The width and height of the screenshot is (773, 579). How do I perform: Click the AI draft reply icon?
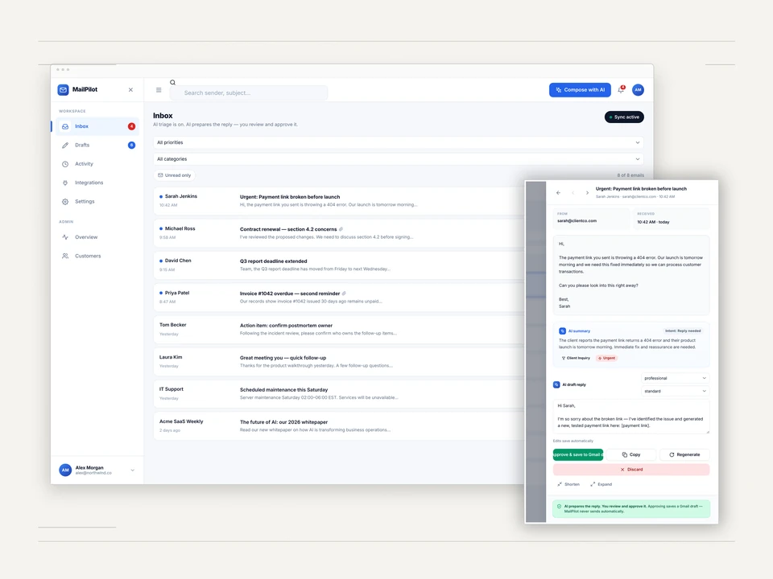(556, 384)
